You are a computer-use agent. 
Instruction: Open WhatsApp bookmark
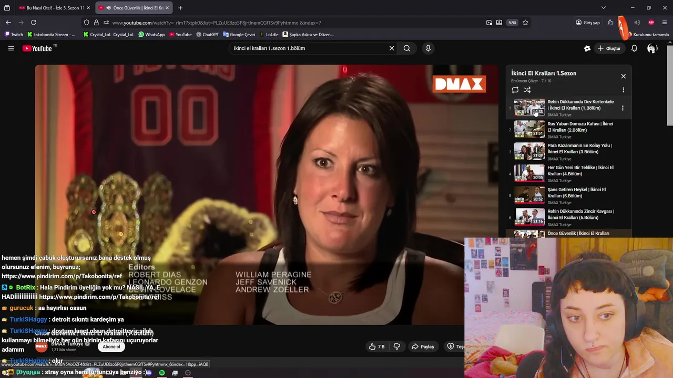pyautogui.click(x=151, y=35)
